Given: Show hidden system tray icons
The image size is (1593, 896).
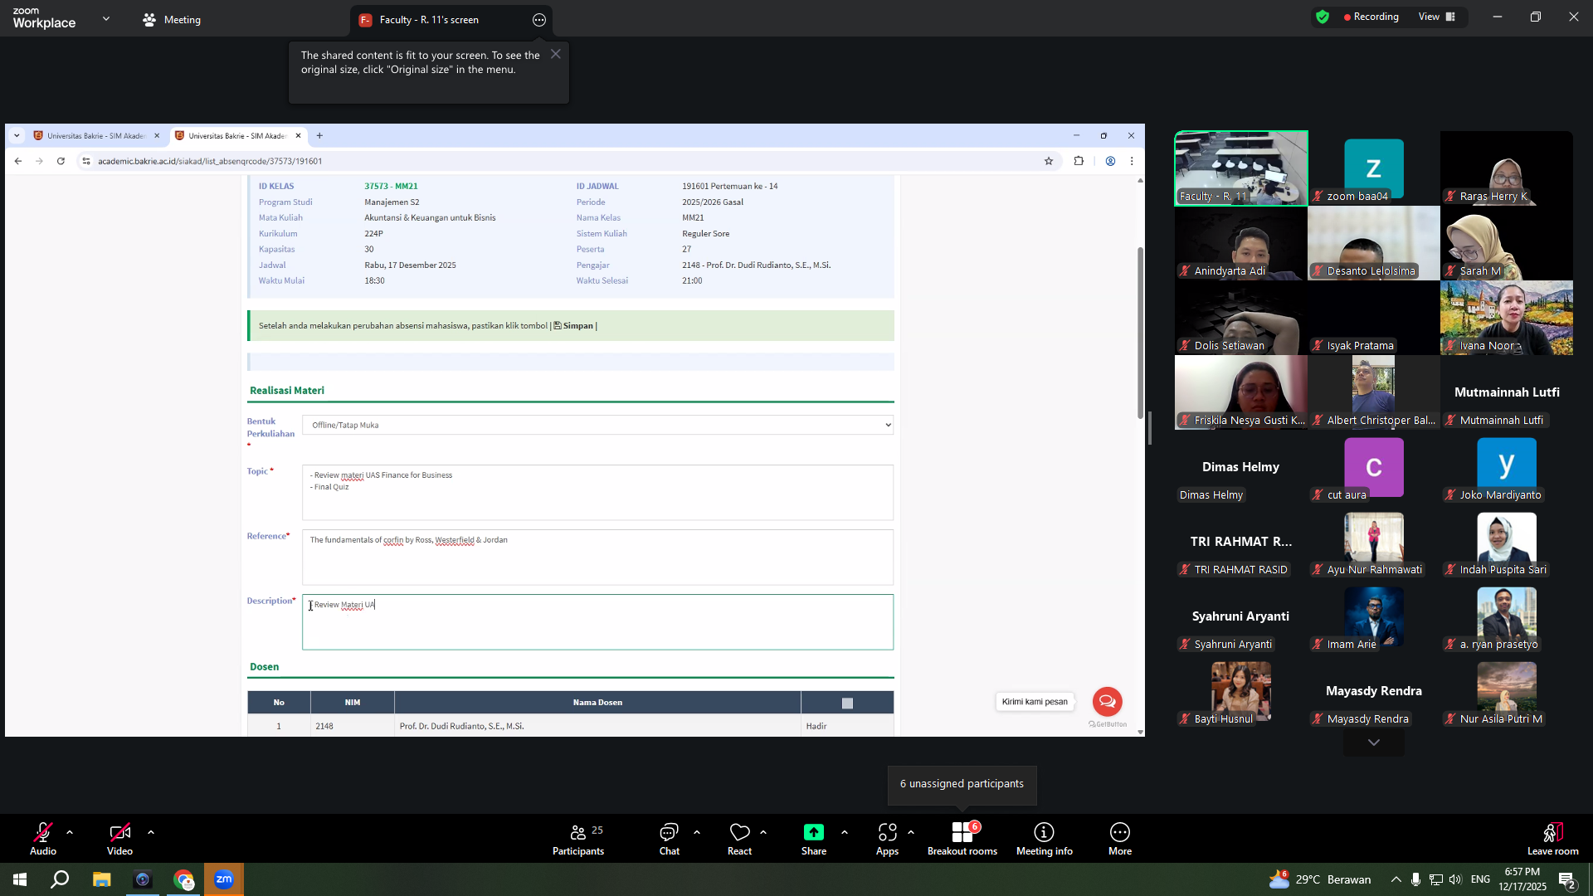Looking at the screenshot, I should click(1396, 879).
